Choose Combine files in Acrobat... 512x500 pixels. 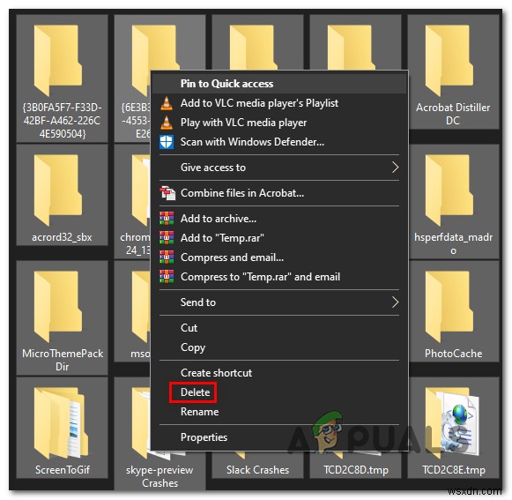click(x=279, y=193)
